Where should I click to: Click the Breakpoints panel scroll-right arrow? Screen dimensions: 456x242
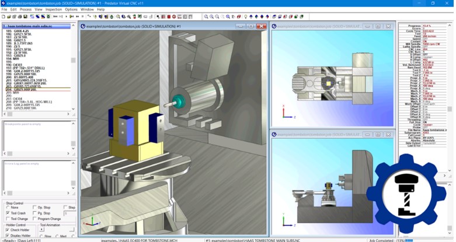click(68, 153)
